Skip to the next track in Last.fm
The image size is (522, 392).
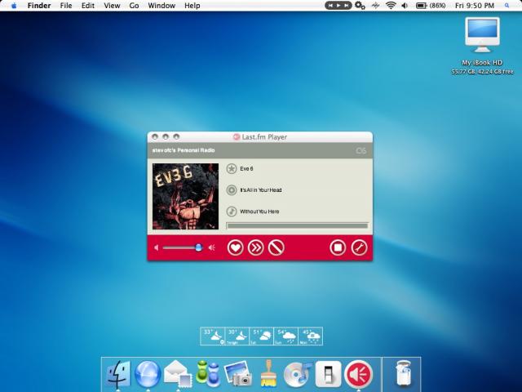point(255,247)
